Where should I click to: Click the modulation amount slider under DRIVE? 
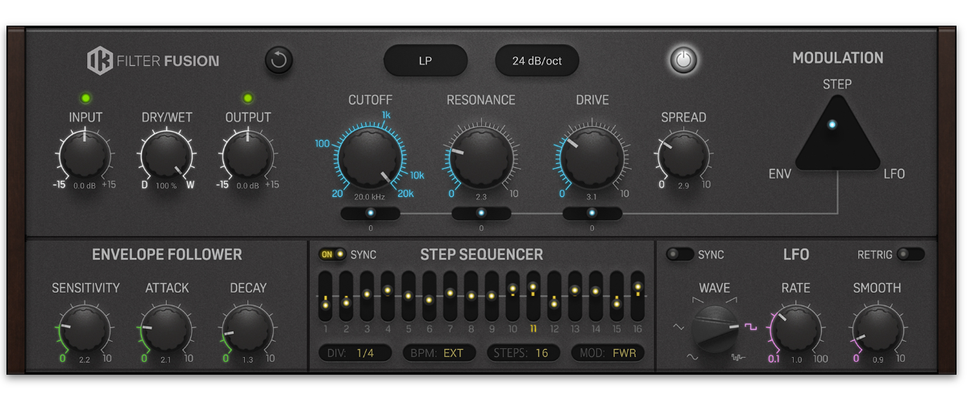pyautogui.click(x=592, y=213)
